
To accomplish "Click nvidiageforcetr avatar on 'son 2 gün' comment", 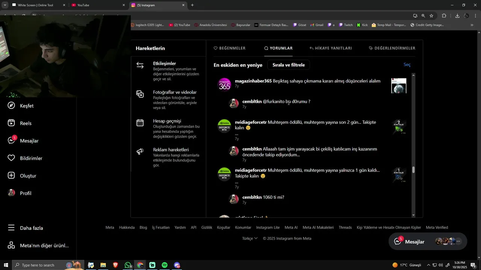I will click(x=224, y=126).
